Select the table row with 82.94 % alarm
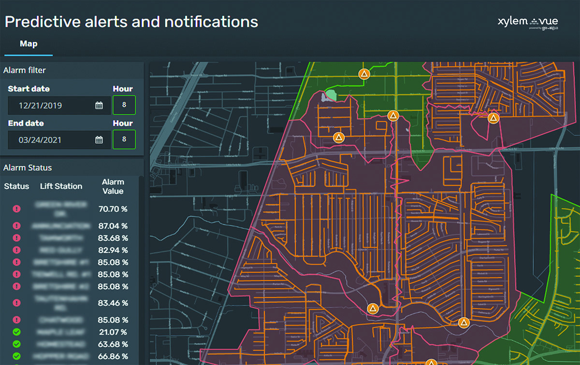Screen dimensions: 580x365 click(72, 250)
